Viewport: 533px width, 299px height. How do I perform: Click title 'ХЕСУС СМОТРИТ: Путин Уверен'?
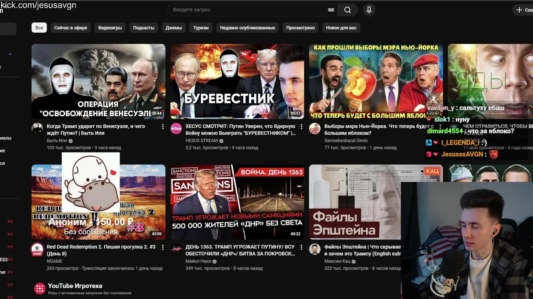click(241, 130)
